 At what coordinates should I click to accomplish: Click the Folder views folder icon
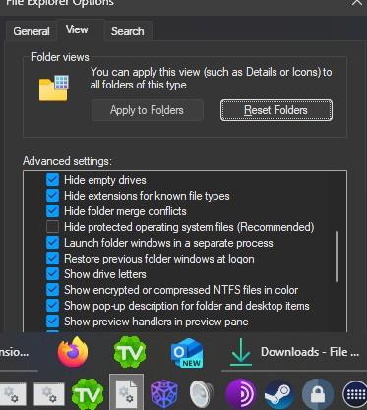[54, 88]
